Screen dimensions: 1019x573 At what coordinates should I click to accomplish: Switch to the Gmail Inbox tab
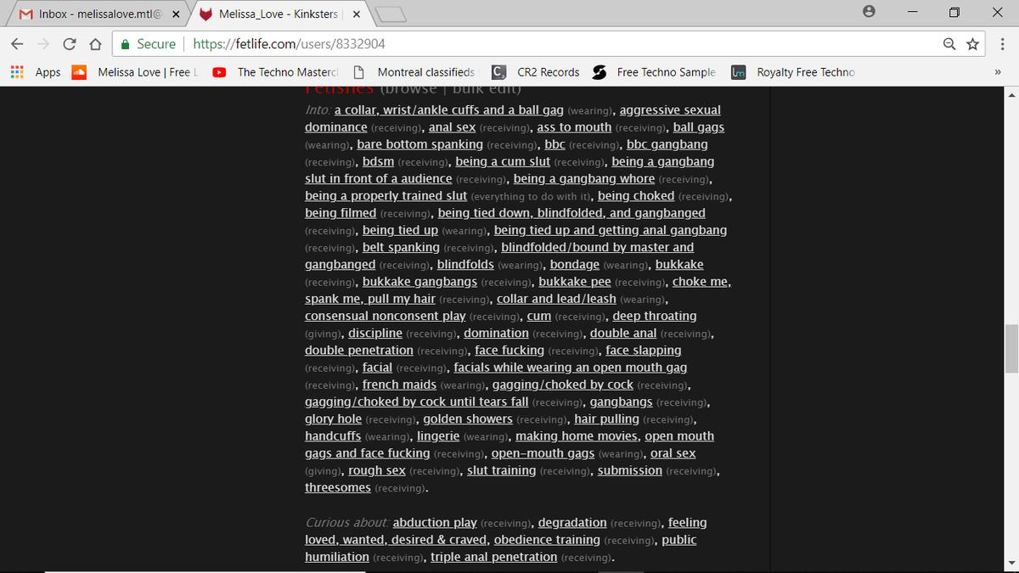pos(93,14)
